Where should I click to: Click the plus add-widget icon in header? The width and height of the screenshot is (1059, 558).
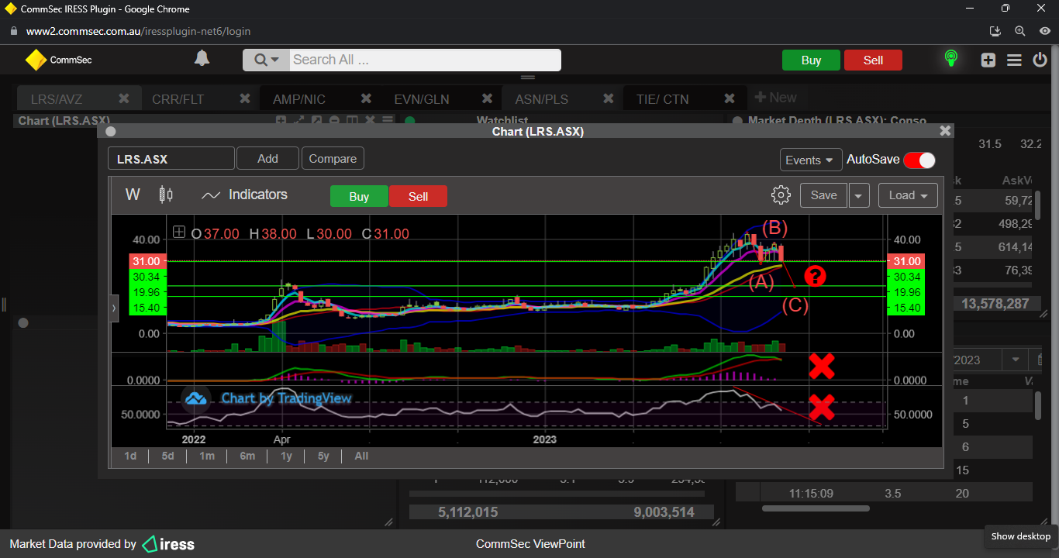988,60
